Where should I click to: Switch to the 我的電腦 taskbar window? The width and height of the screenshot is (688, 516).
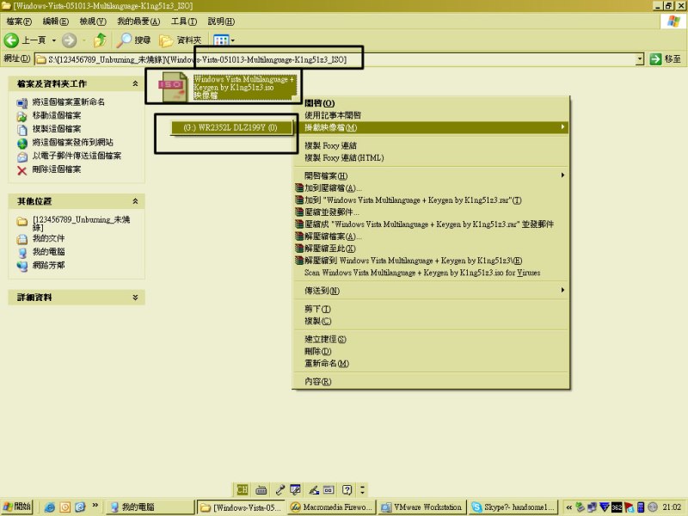[x=150, y=507]
